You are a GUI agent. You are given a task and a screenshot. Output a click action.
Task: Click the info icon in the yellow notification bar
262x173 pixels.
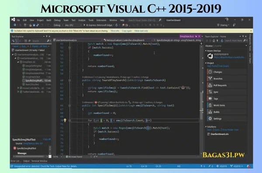coord(12,31)
